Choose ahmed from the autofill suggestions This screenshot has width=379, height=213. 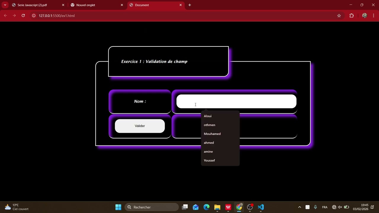click(x=220, y=143)
